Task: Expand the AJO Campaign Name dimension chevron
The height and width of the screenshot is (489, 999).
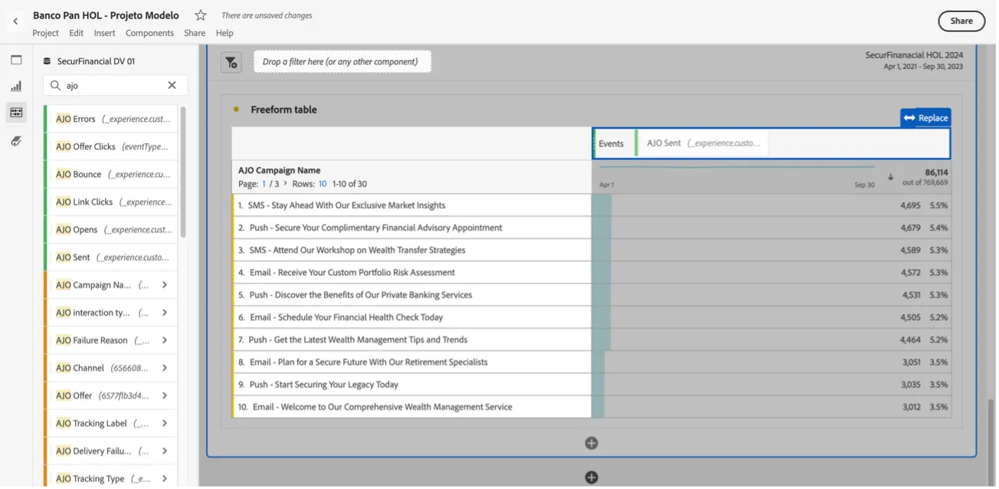Action: [165, 285]
